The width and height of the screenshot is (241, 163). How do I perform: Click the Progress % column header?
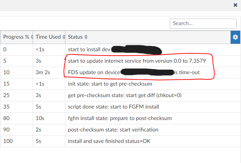pyautogui.click(x=16, y=37)
